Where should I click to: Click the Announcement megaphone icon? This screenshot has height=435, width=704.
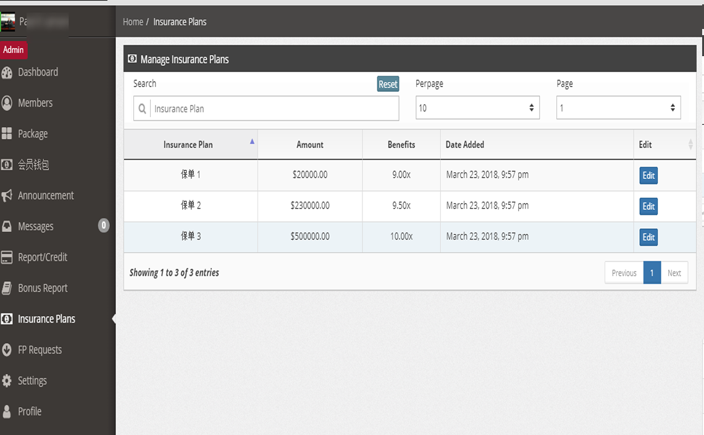click(7, 196)
